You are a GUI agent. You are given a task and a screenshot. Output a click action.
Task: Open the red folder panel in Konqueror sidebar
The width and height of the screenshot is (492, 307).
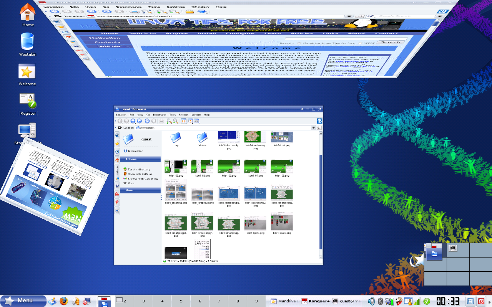(117, 194)
